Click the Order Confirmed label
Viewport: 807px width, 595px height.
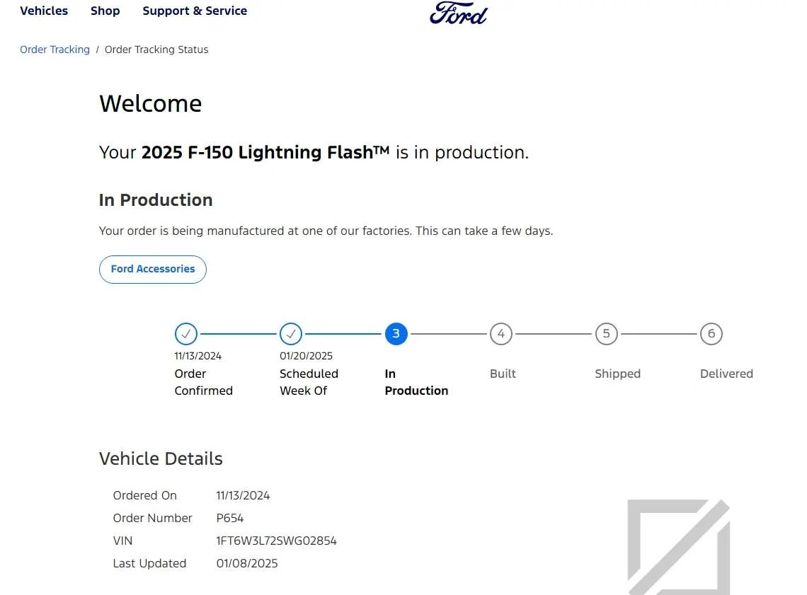click(x=203, y=382)
